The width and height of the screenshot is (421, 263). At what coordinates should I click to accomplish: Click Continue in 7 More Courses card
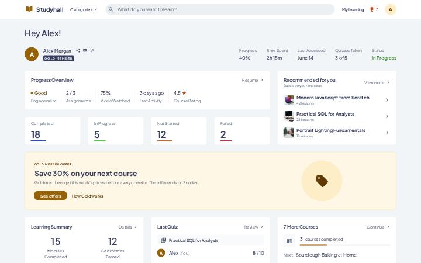(x=378, y=227)
